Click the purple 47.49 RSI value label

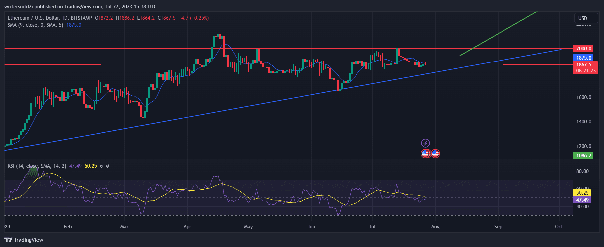coord(582,200)
